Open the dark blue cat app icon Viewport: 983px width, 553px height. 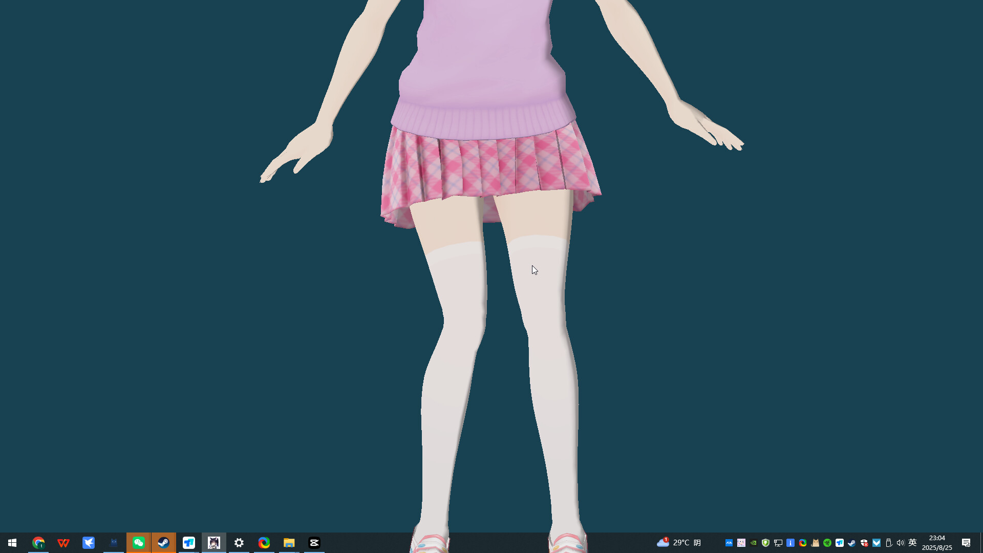114,543
